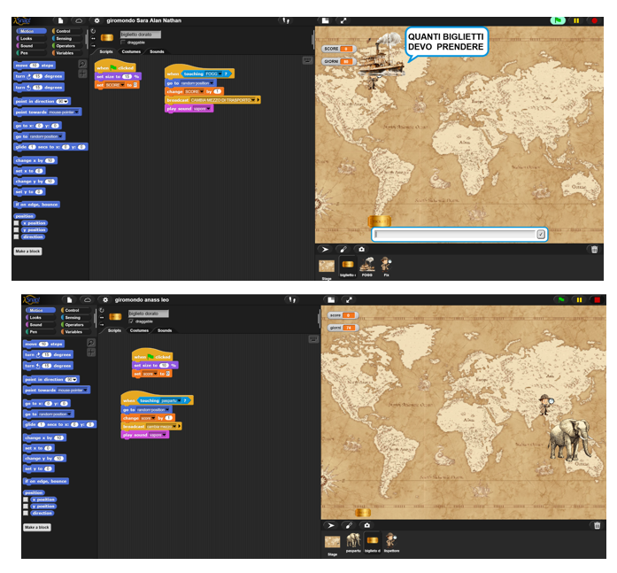
Task: Enable direction watcher in Sara Alan Nathan window
Action: click(x=16, y=237)
